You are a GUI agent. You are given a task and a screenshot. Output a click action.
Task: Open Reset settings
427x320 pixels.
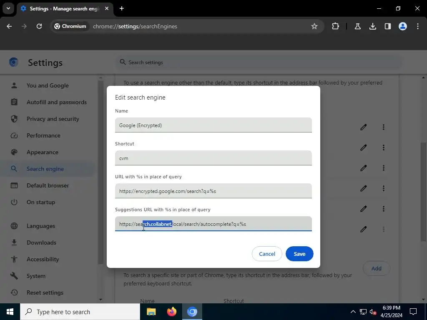(x=45, y=292)
